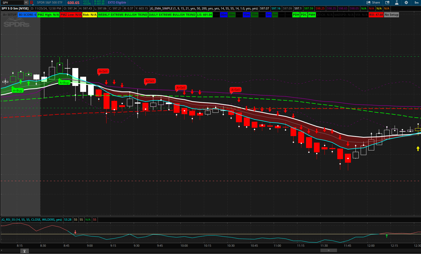Viewport: 421px width, 254px height.
Task: Click the collapse arrow button at bottom-left
Action: tap(24, 251)
